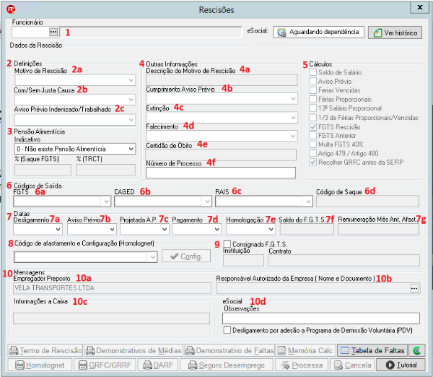The image size is (433, 377).
Task: Open Pagamento date dropdown
Action: (x=217, y=229)
